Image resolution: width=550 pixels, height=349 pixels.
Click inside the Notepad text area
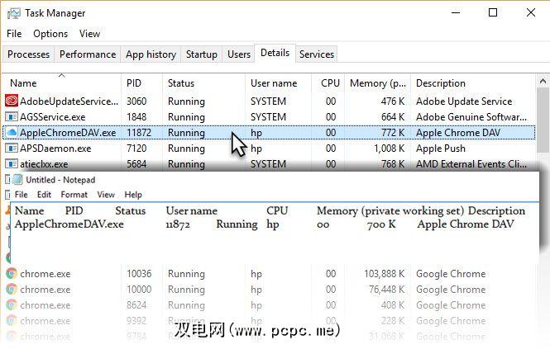tap(273, 243)
